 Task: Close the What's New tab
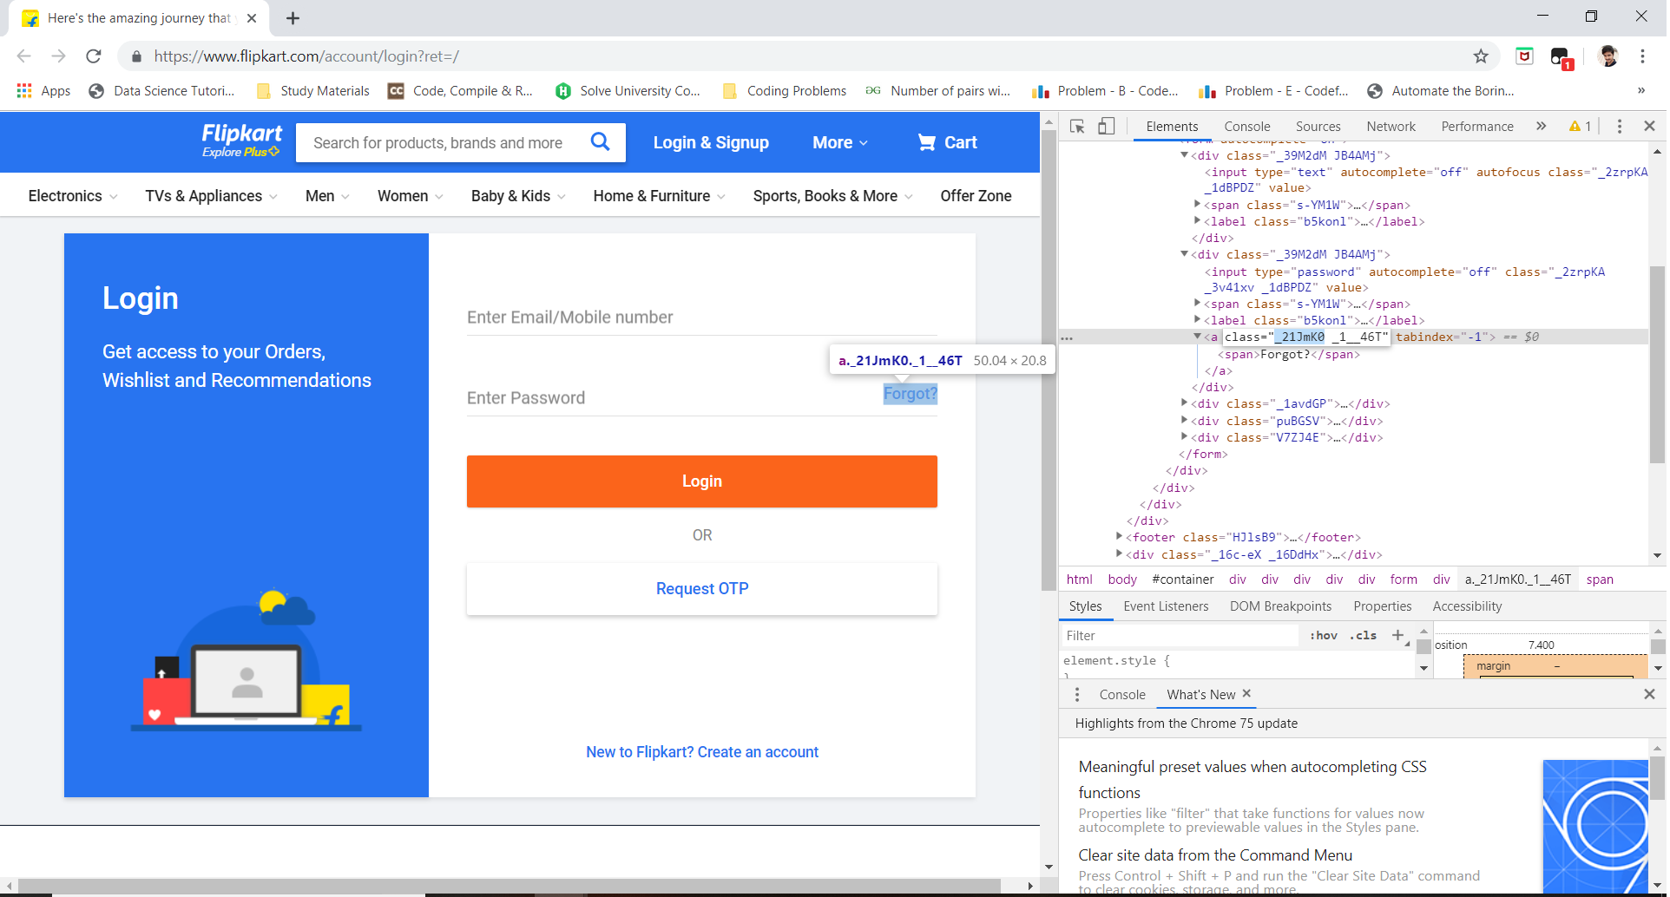[1246, 694]
